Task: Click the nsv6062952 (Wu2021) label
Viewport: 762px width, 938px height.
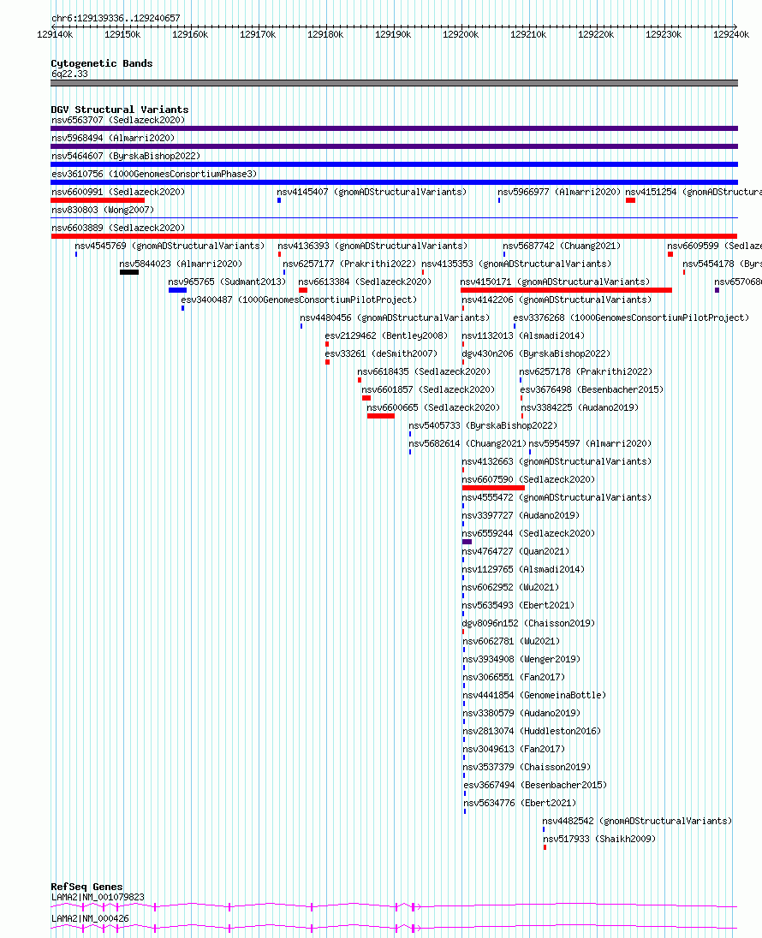Action: (510, 587)
